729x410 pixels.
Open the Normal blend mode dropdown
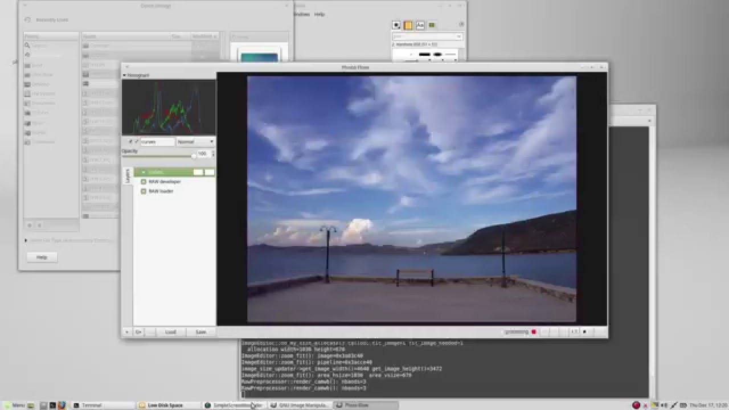195,141
